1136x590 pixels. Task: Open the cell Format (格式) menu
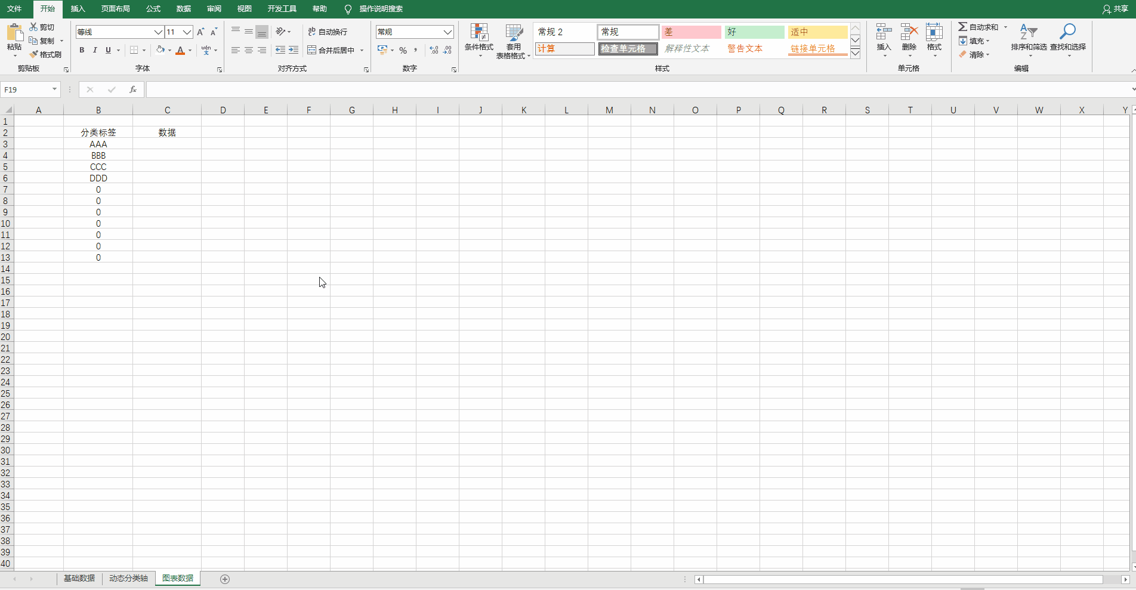(x=934, y=41)
